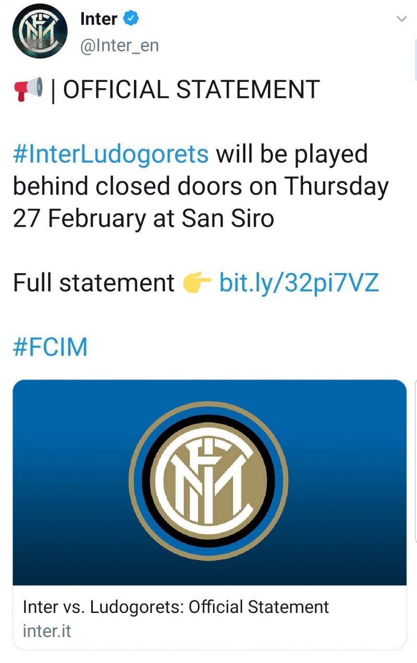The width and height of the screenshot is (417, 663).
Task: Click the Inter display name
Action: coord(99,19)
